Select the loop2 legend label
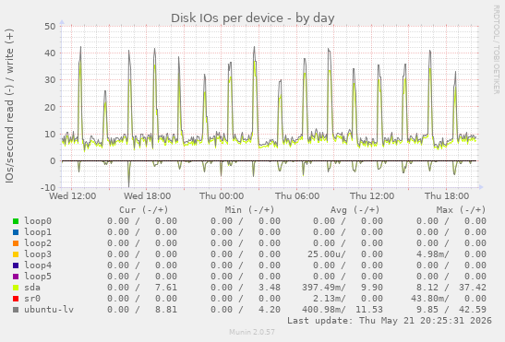This screenshot has width=505, height=342. [x=38, y=243]
